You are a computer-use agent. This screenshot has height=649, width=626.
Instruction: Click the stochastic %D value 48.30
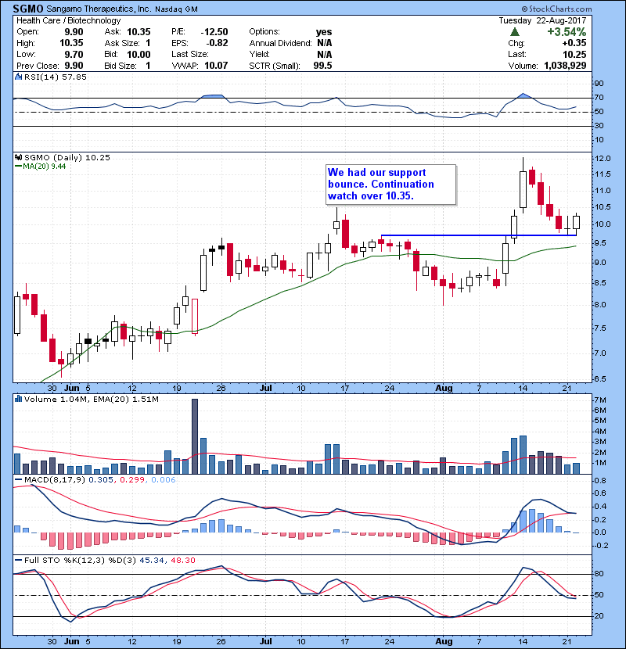pos(182,560)
